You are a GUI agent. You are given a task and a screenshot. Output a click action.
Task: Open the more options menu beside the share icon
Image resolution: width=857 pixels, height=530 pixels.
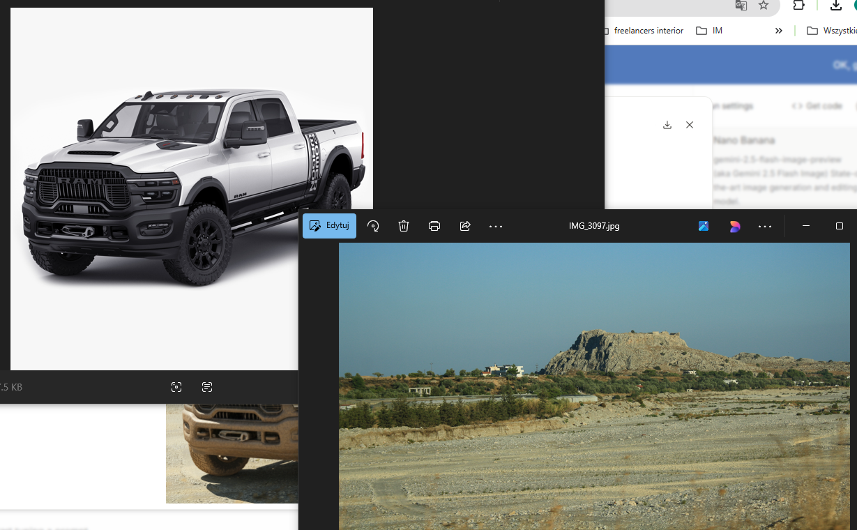pos(496,226)
